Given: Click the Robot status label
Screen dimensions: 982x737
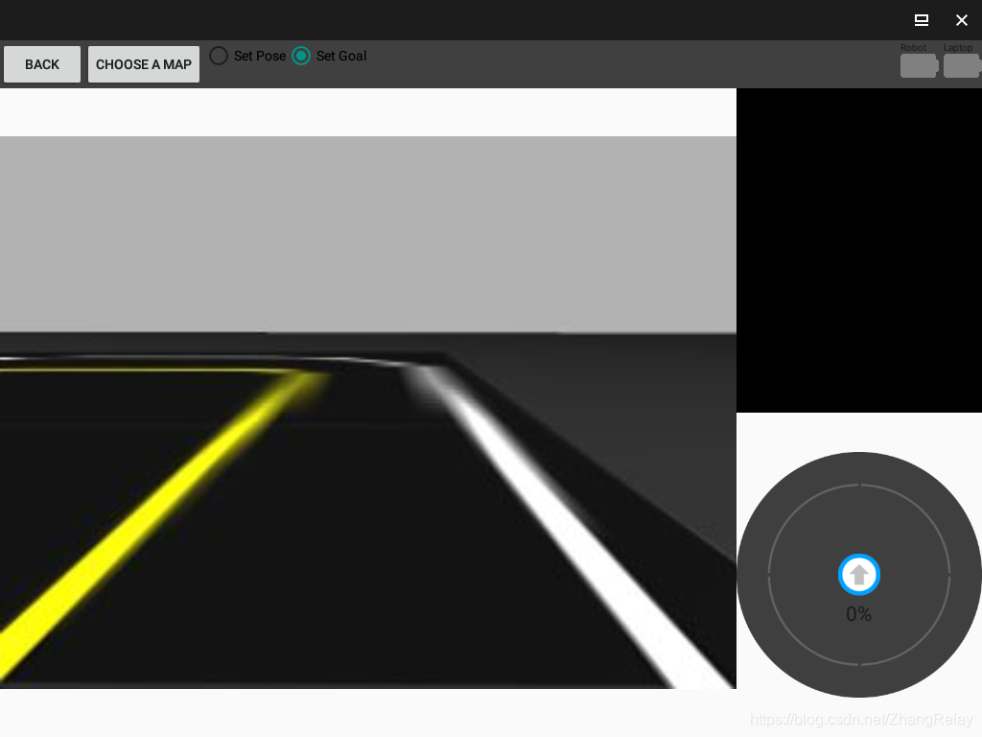Looking at the screenshot, I should click(x=912, y=47).
